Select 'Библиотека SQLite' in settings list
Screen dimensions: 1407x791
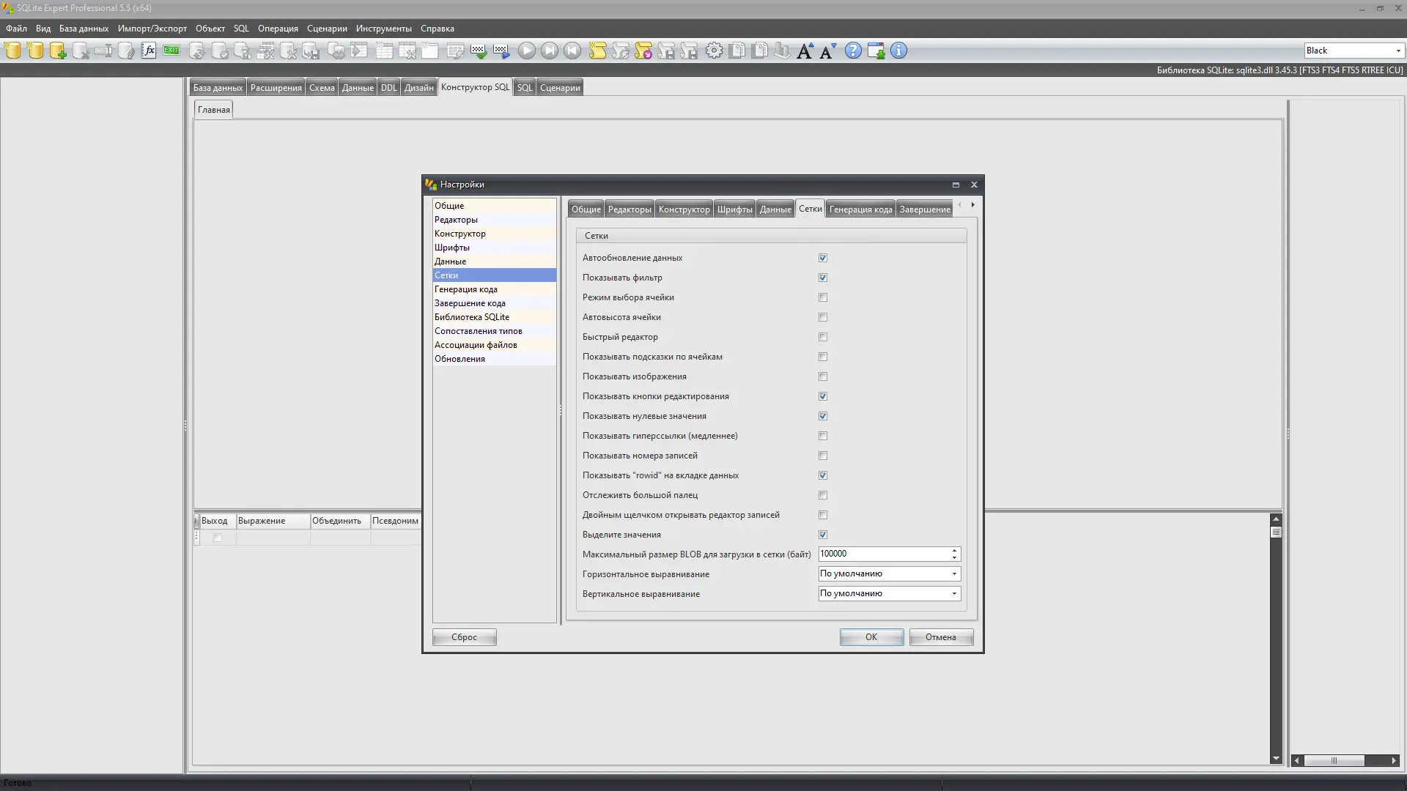pyautogui.click(x=471, y=317)
